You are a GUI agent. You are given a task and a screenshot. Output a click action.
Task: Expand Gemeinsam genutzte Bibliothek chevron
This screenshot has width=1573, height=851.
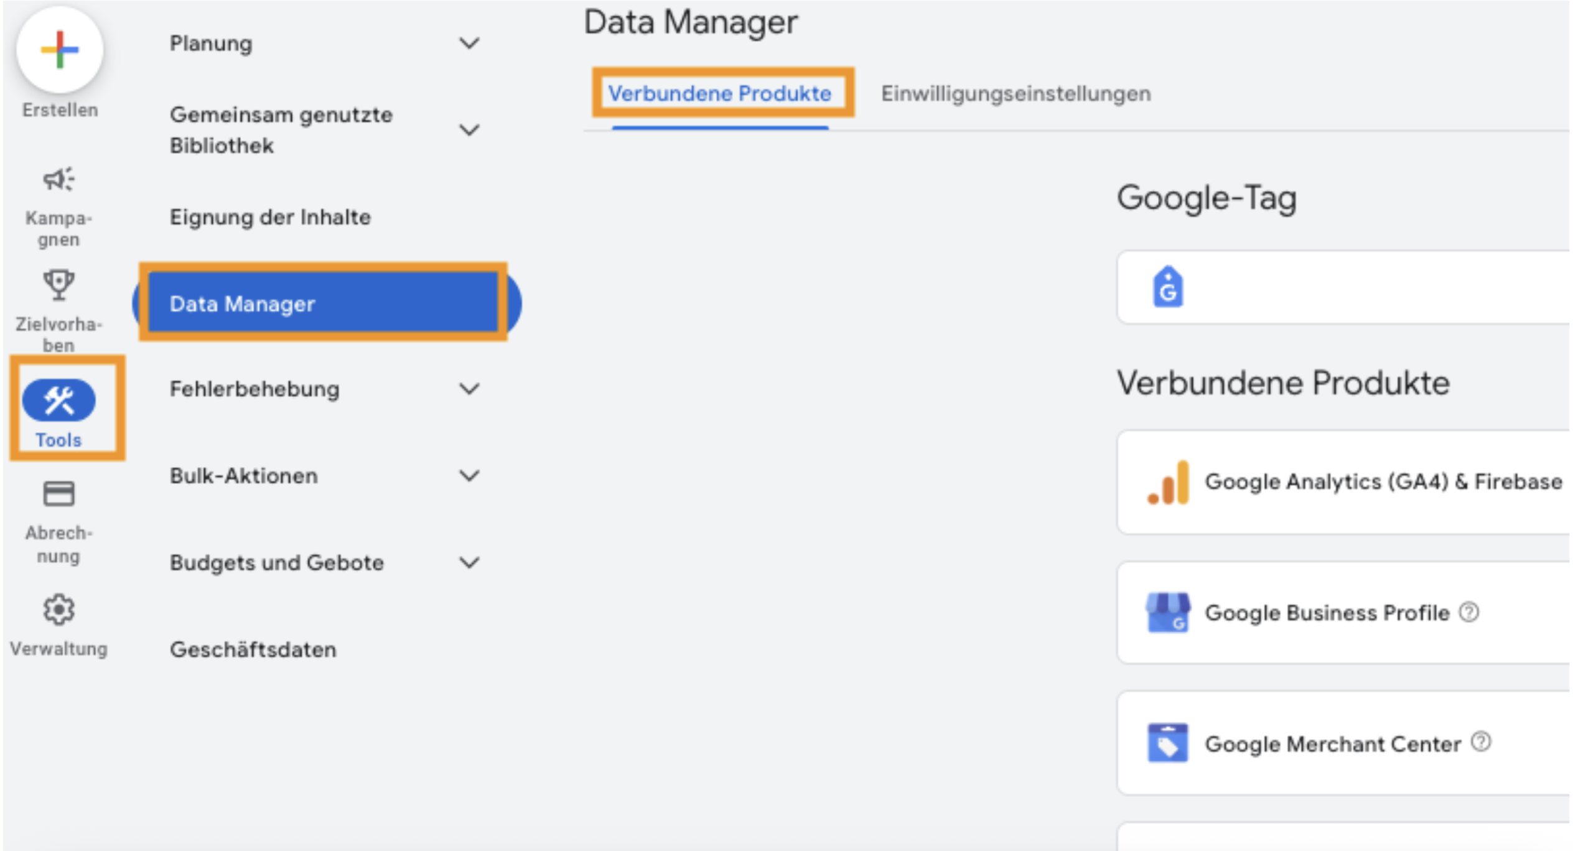(469, 130)
